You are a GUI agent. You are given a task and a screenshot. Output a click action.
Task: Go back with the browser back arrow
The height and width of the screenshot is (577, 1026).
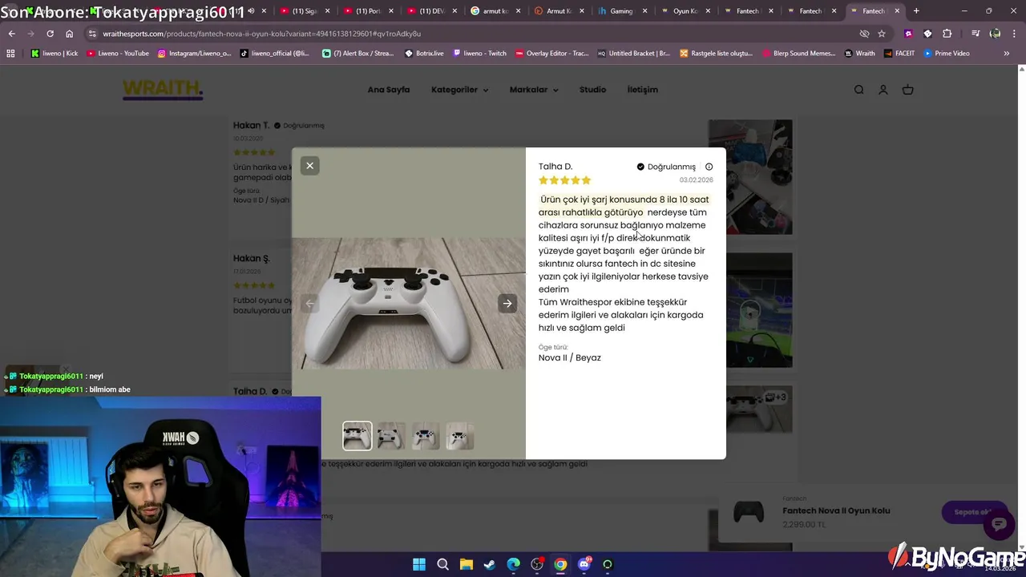[11, 34]
